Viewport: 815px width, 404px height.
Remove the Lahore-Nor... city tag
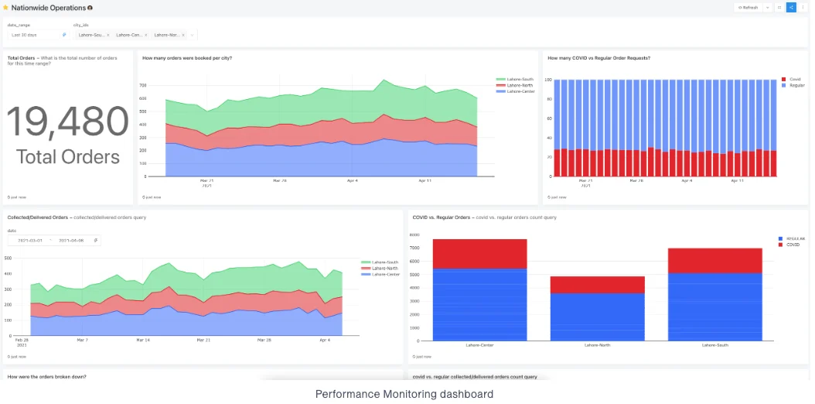[183, 35]
